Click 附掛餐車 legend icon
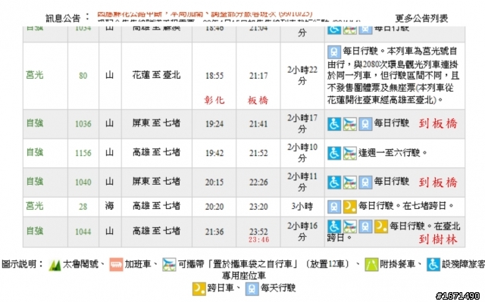Screen dimensions: 485x302 371,265
